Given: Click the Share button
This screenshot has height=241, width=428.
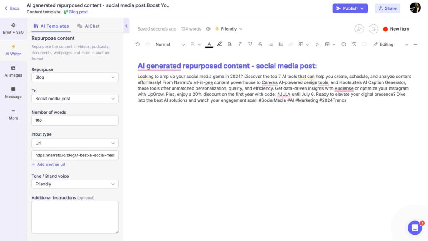Looking at the screenshot, I should [387, 8].
